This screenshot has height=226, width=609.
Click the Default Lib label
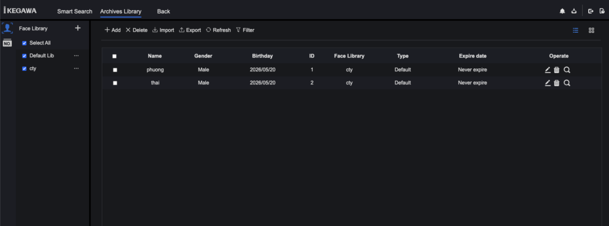(x=42, y=55)
